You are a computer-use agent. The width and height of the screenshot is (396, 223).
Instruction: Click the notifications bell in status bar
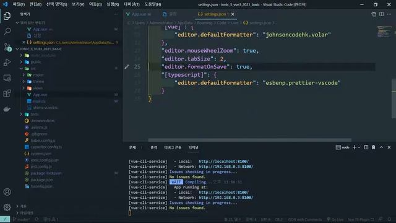(389, 219)
